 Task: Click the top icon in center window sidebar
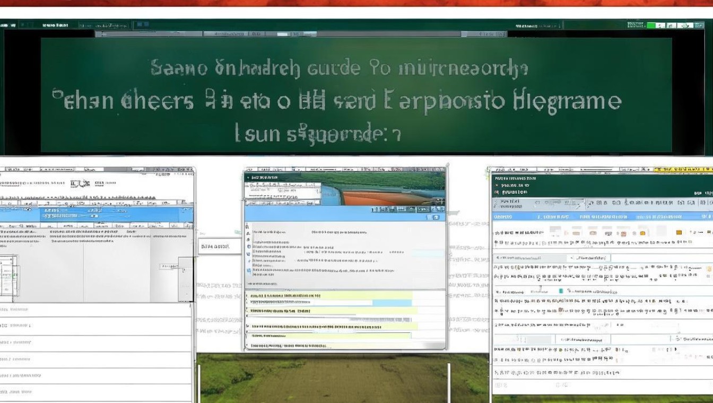248,226
